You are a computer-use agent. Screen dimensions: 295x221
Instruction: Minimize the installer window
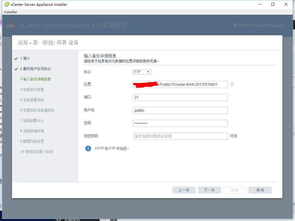(x=260, y=4)
